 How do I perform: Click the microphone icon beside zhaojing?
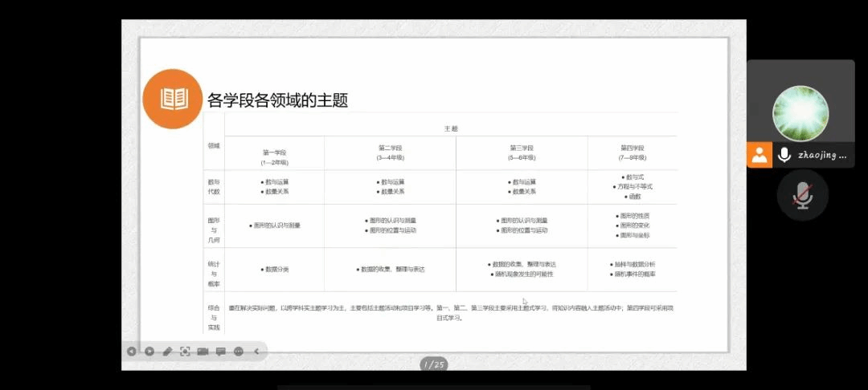(784, 155)
